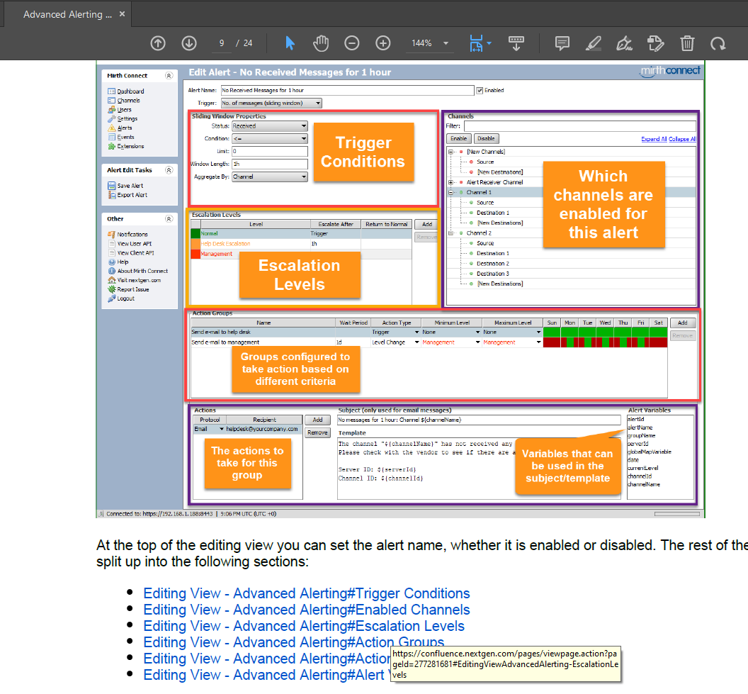
Task: Zoom in on the document
Action: [382, 43]
